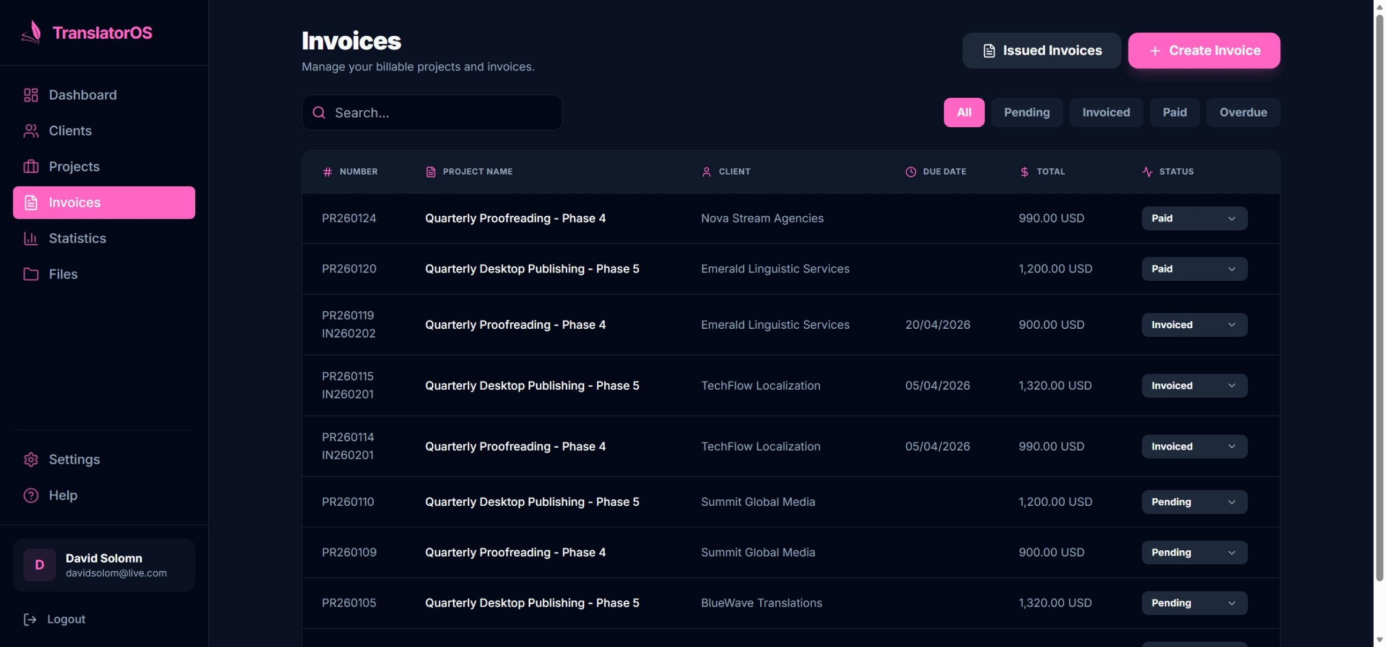Click the TranslatorOS logo
This screenshot has height=647, width=1386.
pyautogui.click(x=86, y=32)
